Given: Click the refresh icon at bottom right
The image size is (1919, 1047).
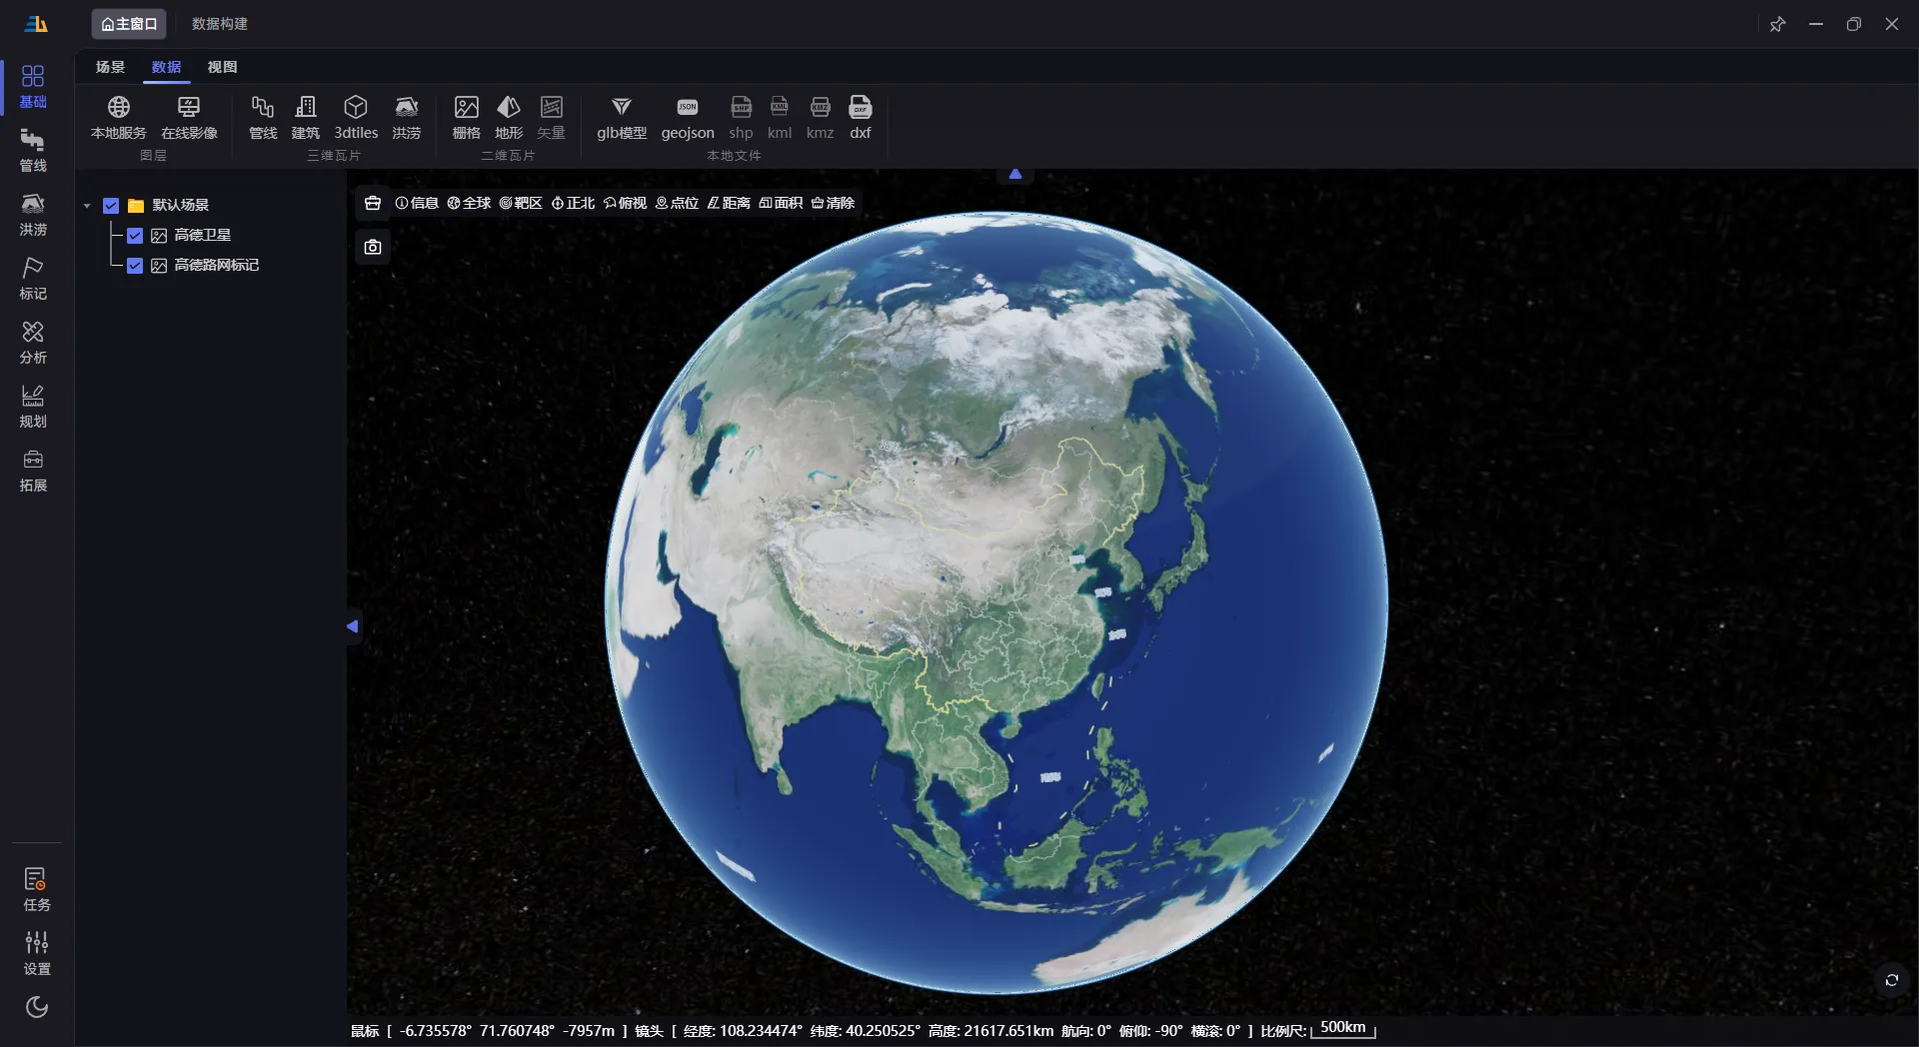Looking at the screenshot, I should [1891, 980].
